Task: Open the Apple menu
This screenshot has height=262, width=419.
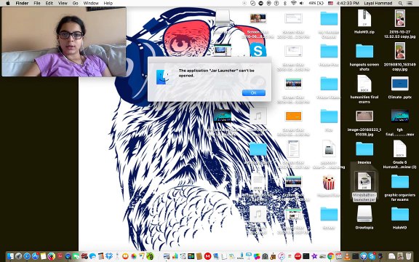Action: click(8, 3)
